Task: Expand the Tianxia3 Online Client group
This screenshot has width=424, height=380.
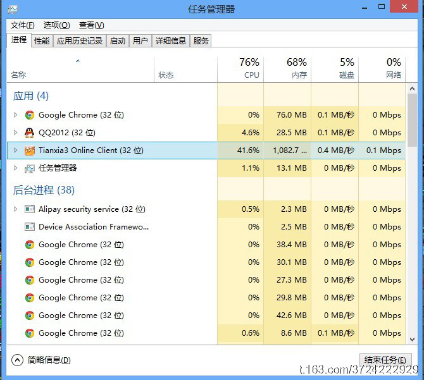Action: tap(15, 150)
